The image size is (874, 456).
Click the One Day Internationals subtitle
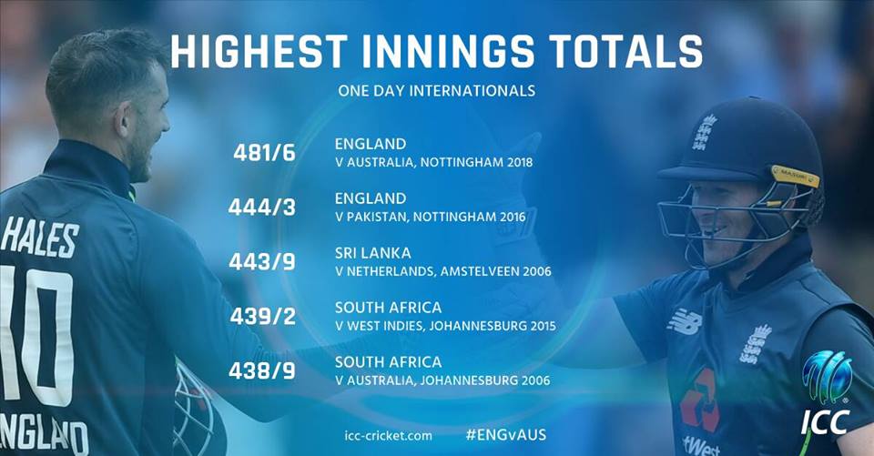[436, 90]
